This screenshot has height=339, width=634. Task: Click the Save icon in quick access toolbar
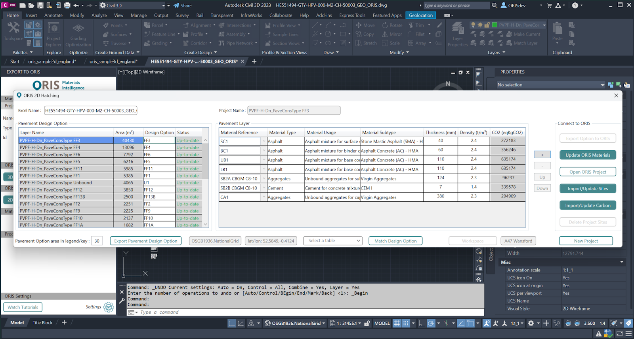(40, 6)
